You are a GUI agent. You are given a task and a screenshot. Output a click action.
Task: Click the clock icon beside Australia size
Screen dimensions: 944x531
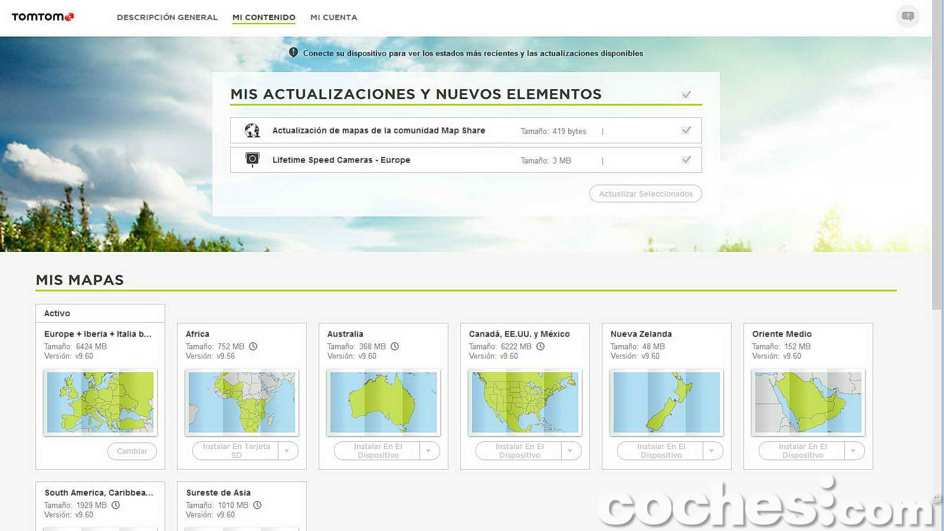pos(395,346)
